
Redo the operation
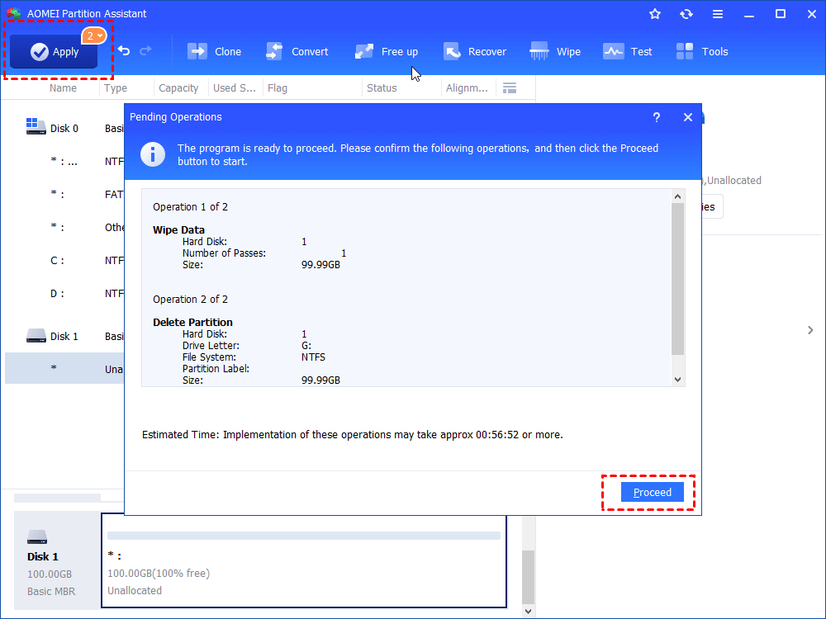coord(145,50)
